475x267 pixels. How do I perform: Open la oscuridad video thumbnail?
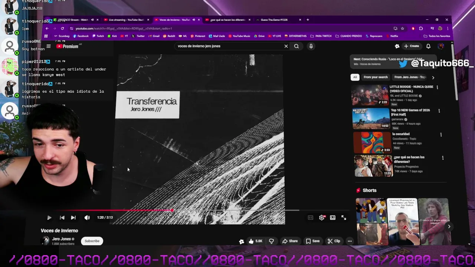point(372,142)
